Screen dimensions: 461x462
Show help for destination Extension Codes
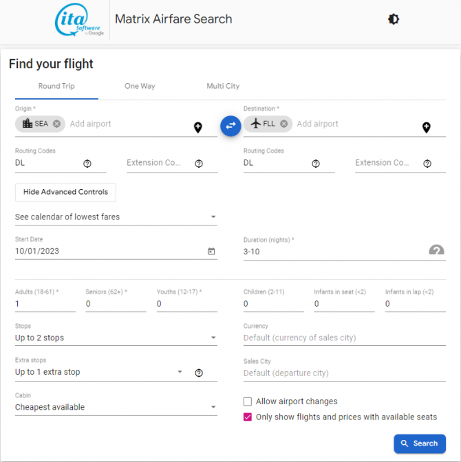(x=427, y=164)
